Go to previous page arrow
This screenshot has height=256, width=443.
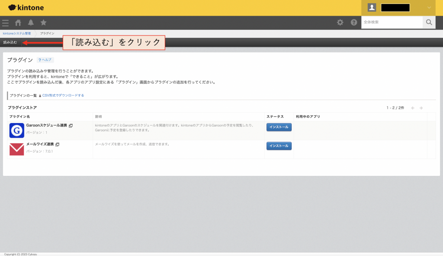pyautogui.click(x=413, y=108)
